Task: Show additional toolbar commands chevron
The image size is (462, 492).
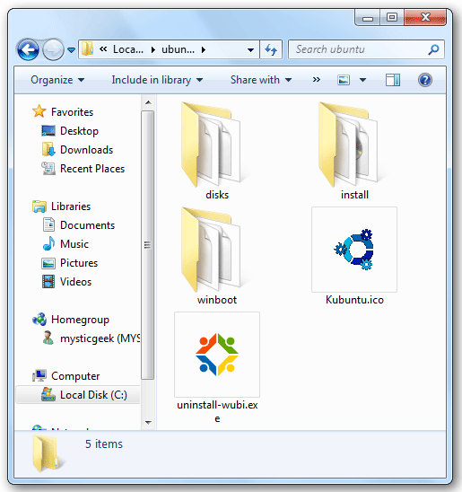Action: coord(317,80)
